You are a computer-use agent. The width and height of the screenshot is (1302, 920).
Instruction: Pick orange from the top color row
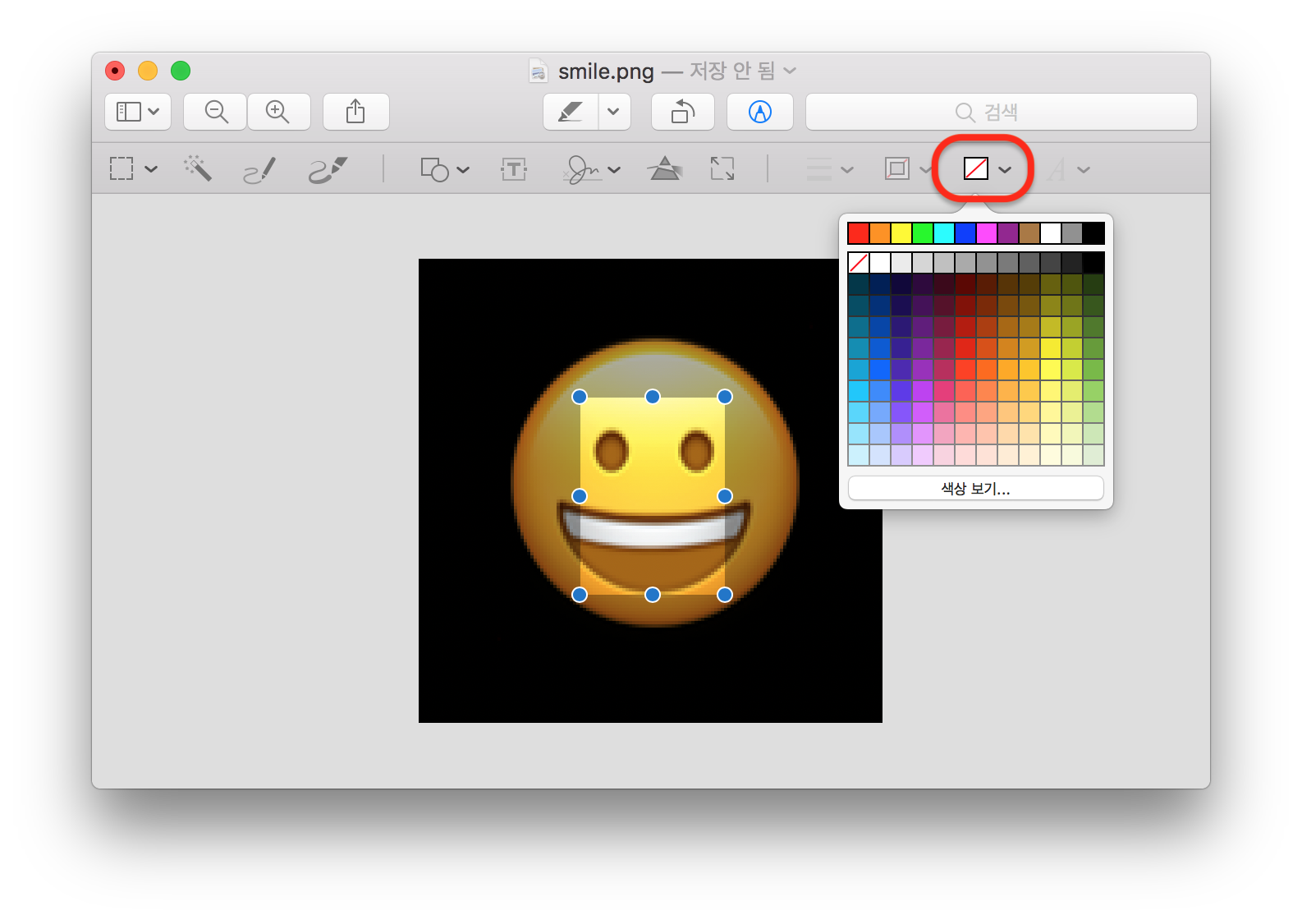(880, 233)
